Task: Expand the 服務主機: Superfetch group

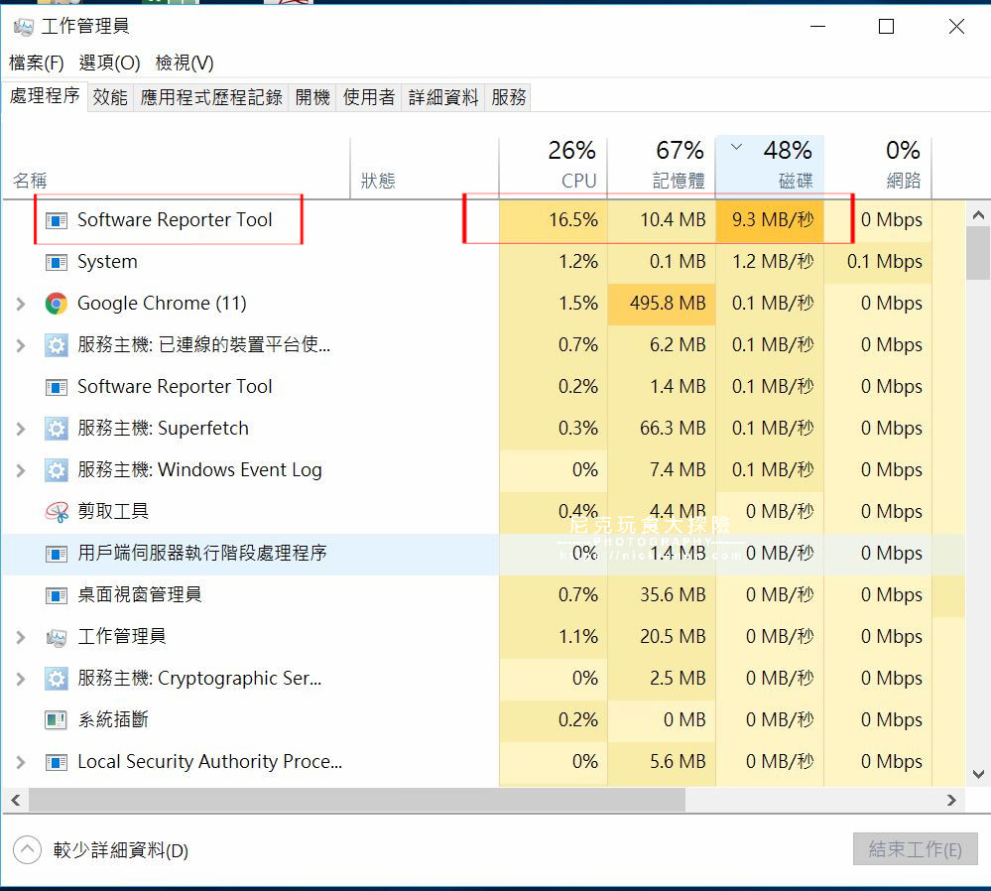Action: click(x=21, y=429)
